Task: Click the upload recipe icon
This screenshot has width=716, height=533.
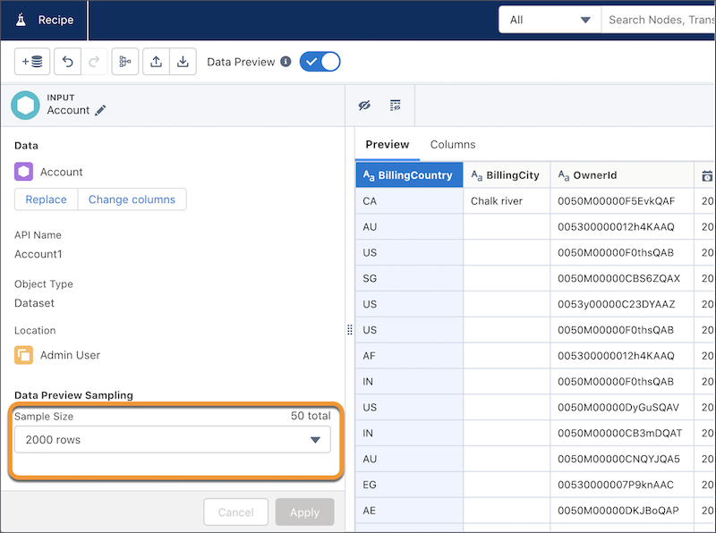Action: pos(155,62)
